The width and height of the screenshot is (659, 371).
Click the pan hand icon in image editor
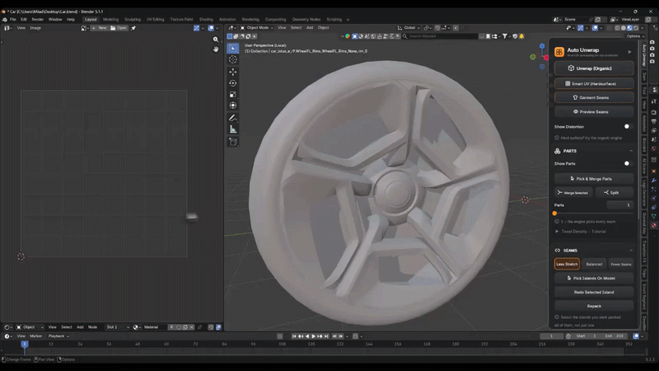(216, 49)
